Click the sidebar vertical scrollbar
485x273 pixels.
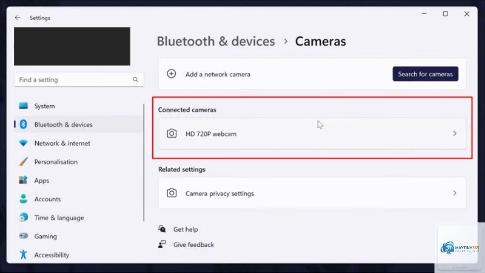click(144, 163)
